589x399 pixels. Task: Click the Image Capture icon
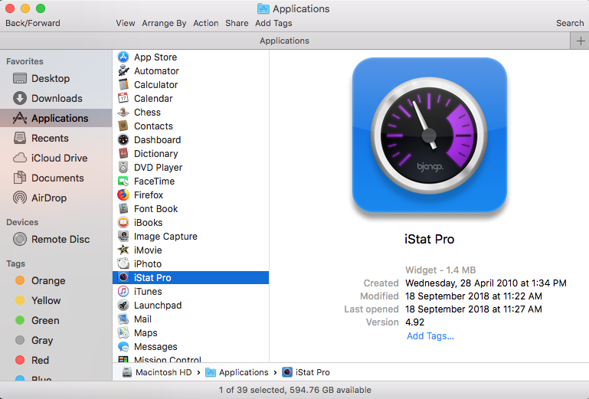pos(123,236)
